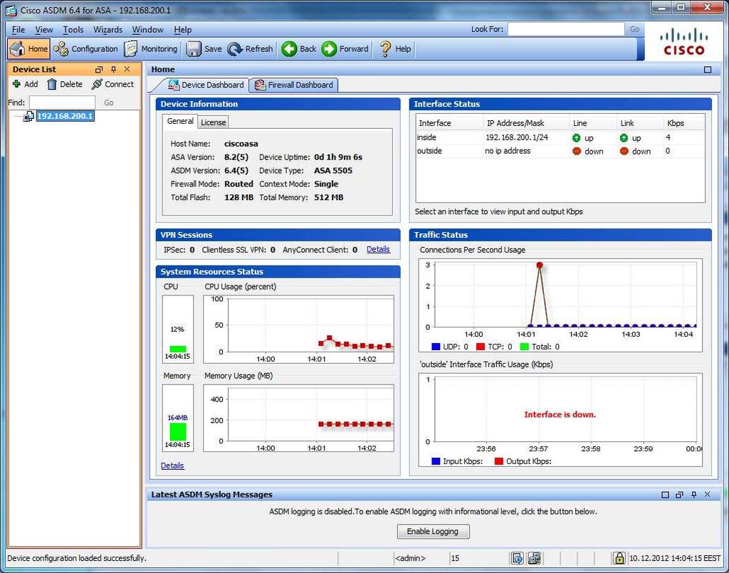The height and width of the screenshot is (573, 729).
Task: Add a device to Device List
Action: pos(26,84)
